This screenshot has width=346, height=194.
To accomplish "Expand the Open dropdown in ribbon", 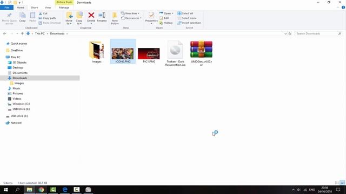I will (x=166, y=13).
